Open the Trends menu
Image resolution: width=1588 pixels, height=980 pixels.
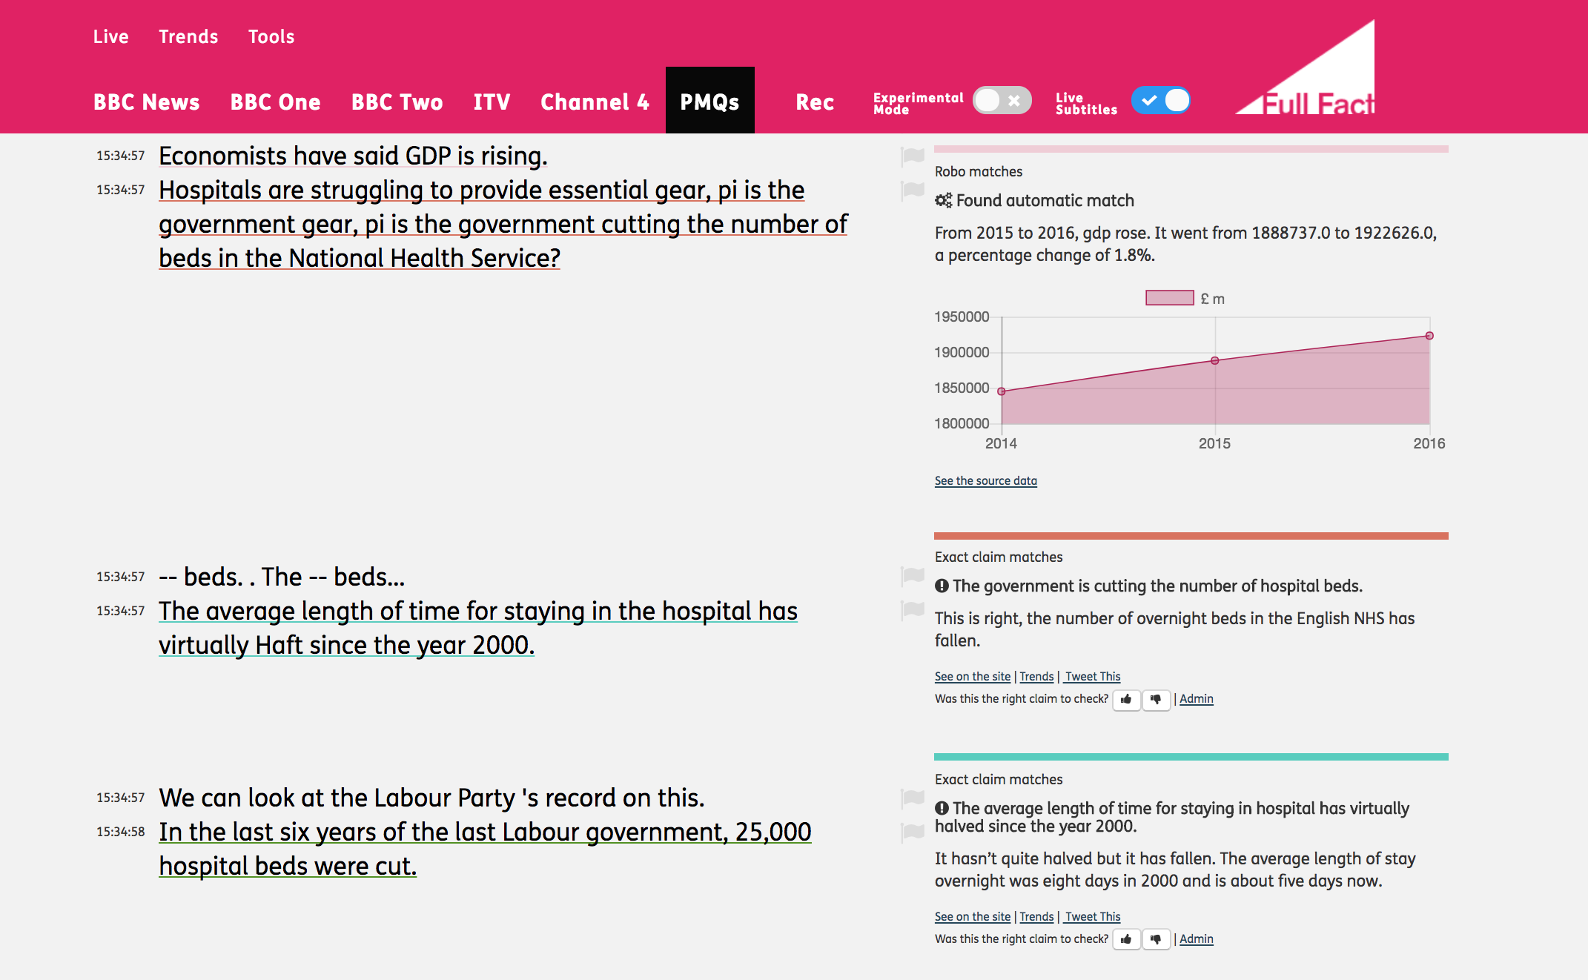click(188, 37)
